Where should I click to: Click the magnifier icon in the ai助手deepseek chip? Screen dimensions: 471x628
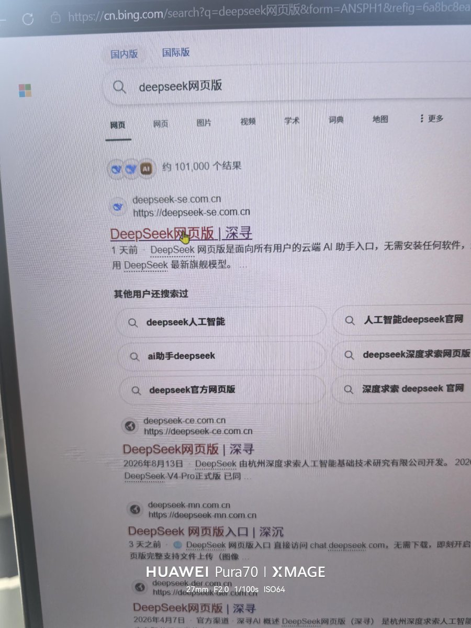tap(134, 356)
